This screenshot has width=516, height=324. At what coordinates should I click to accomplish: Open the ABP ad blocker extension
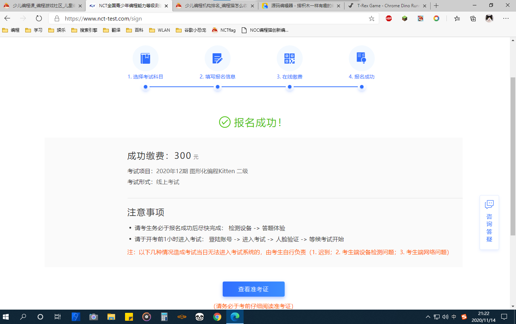pyautogui.click(x=389, y=18)
